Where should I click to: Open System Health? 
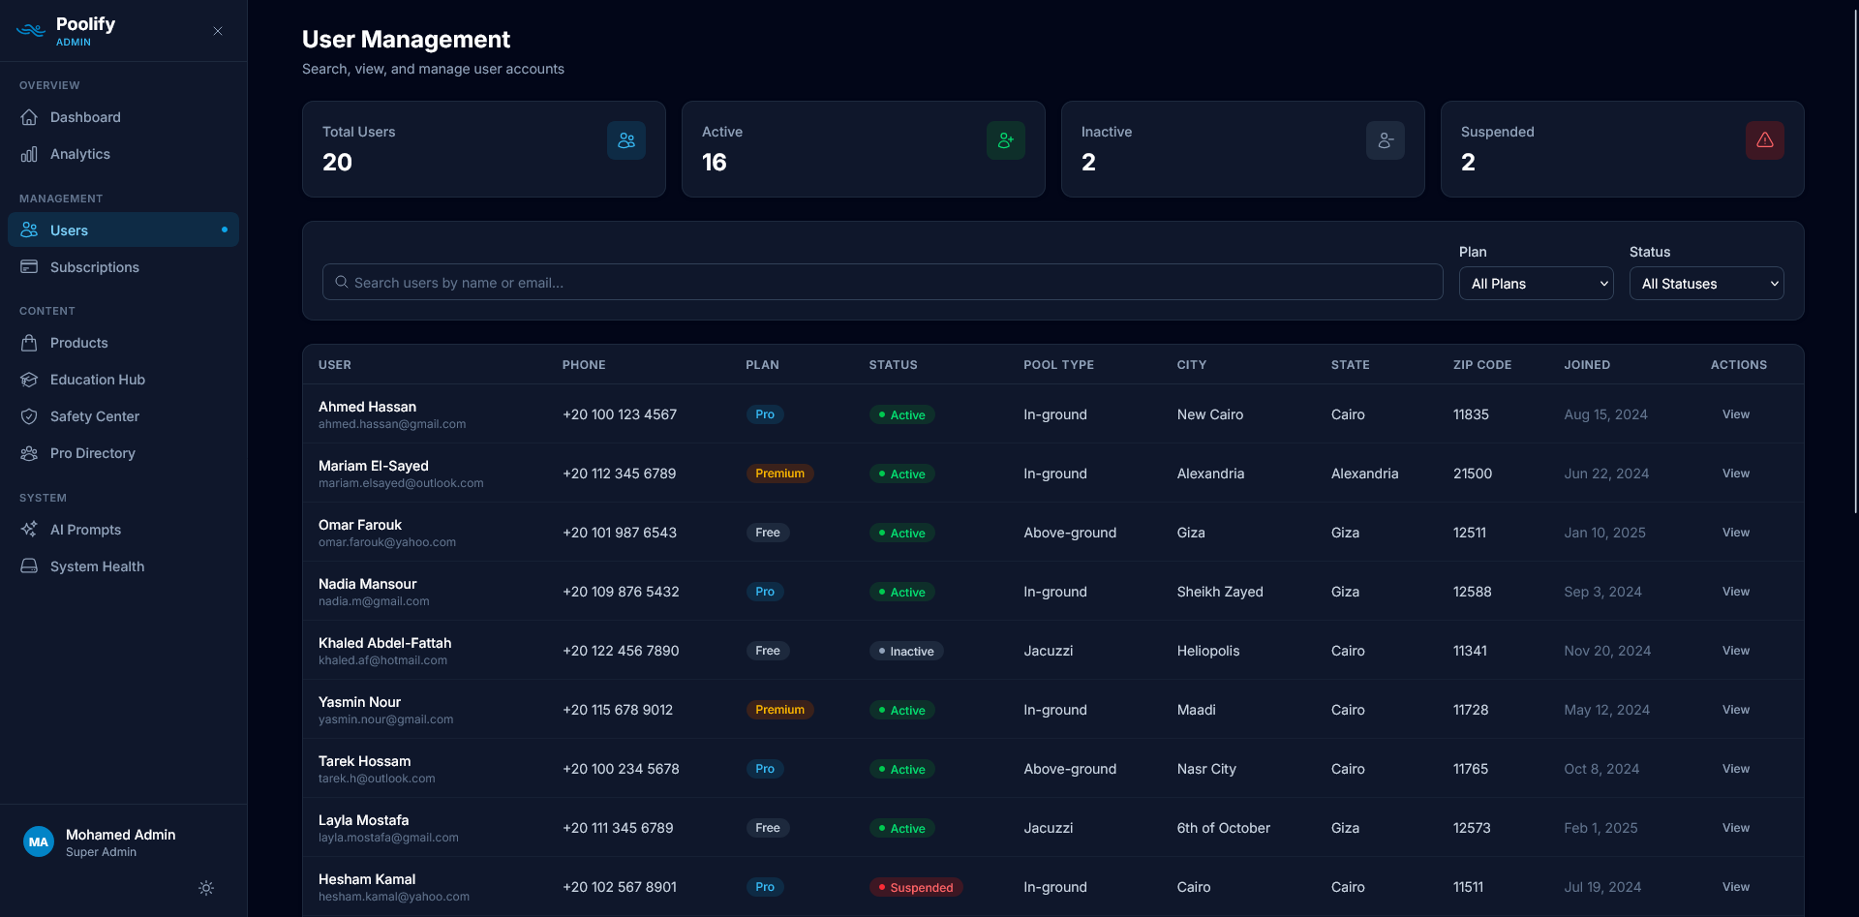coord(123,566)
